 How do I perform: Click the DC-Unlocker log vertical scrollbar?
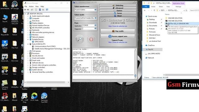point(135,63)
